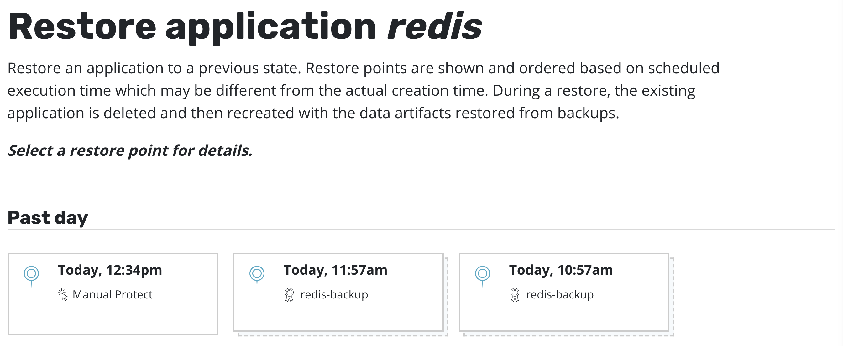Image resolution: width=843 pixels, height=346 pixels.
Task: Click the "Past day" section heading
Action: pyautogui.click(x=48, y=218)
